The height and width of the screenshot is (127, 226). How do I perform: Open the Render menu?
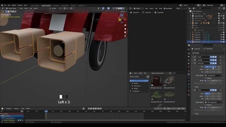(14, 5)
